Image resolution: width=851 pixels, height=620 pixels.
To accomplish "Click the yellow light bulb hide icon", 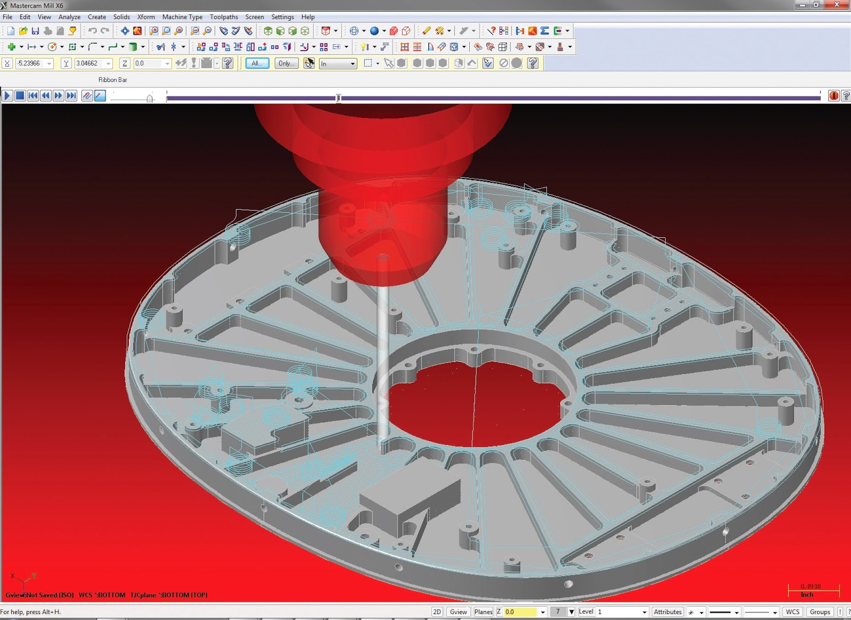I will (x=365, y=47).
